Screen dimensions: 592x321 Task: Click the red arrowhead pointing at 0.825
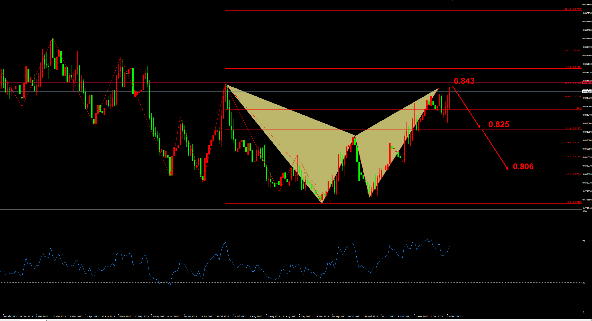click(479, 127)
